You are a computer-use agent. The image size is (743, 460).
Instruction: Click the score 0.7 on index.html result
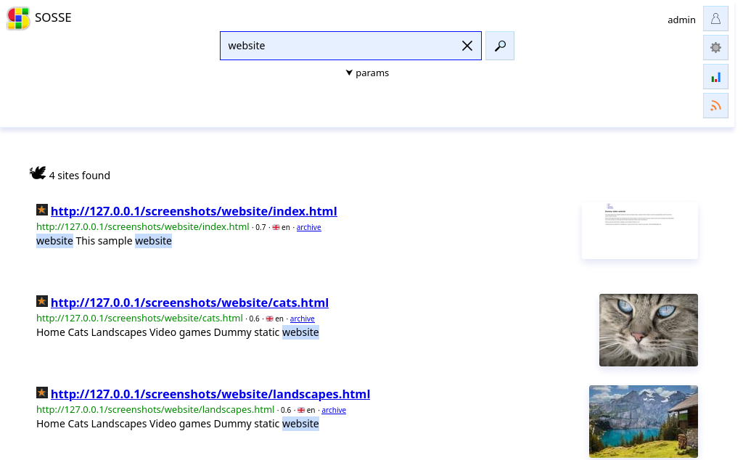click(x=260, y=227)
